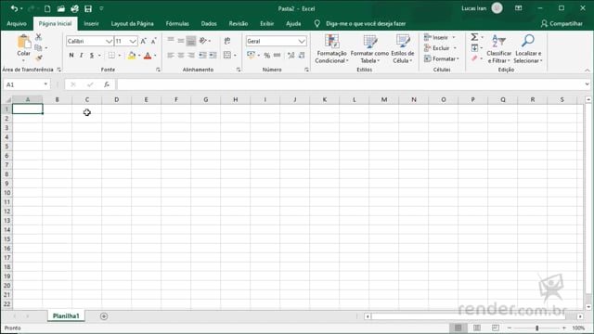Viewport: 594px width, 334px height.
Task: Expand the formula bar with chevron
Action: (x=587, y=84)
